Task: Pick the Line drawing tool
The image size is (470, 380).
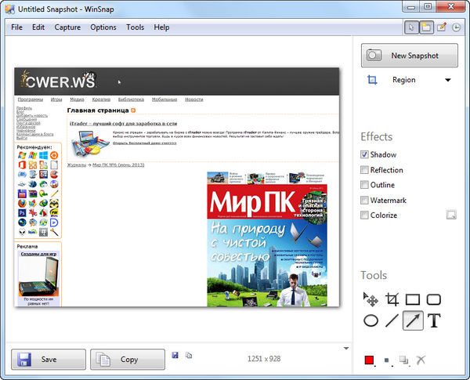Action: pyautogui.click(x=392, y=320)
